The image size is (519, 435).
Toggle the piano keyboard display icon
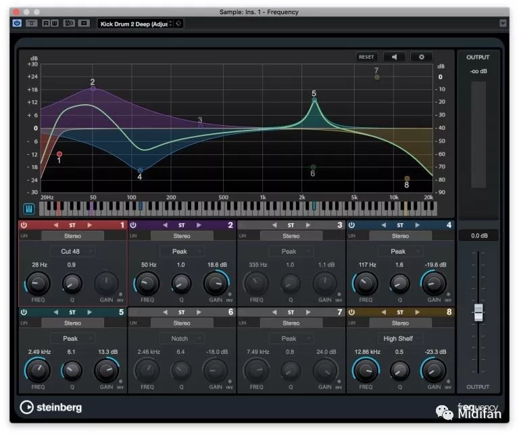pyautogui.click(x=30, y=210)
